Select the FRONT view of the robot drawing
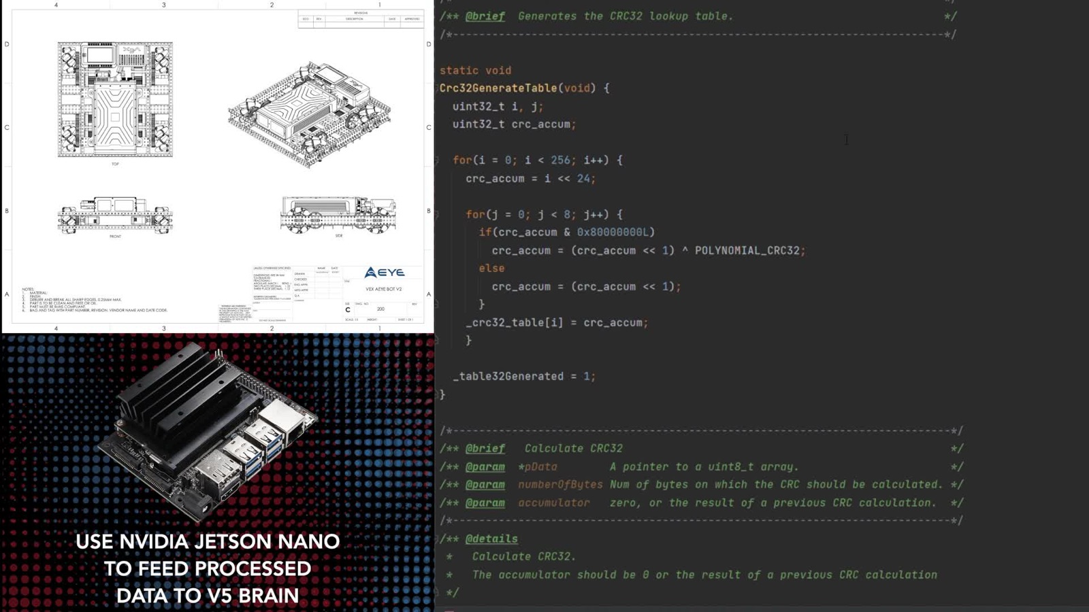The image size is (1089, 612). [x=115, y=215]
